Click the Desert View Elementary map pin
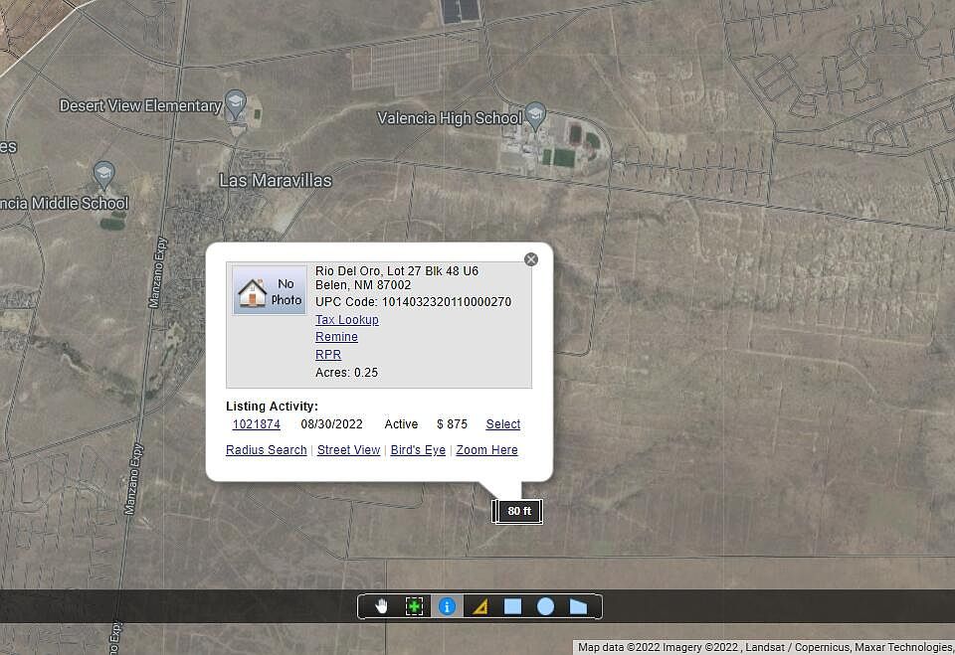 (235, 104)
